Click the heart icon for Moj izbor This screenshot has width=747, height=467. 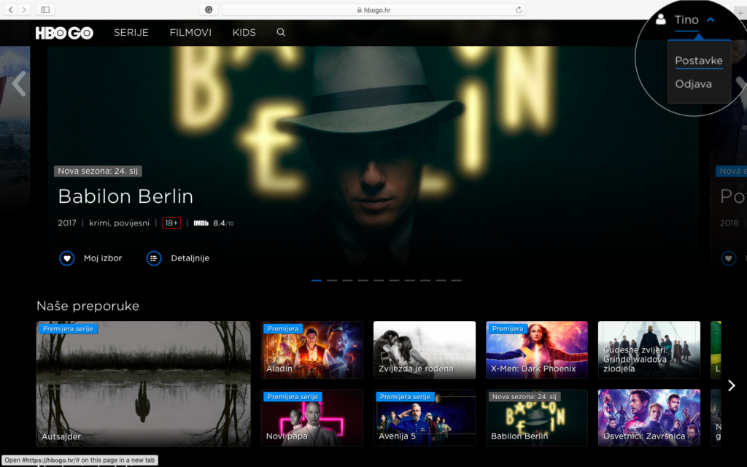[67, 258]
